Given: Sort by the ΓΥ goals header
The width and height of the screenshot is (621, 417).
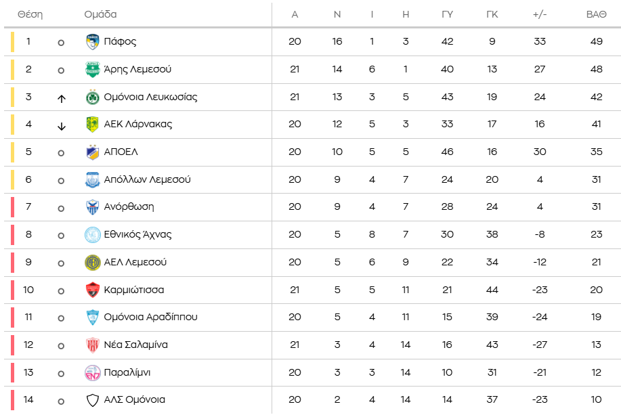Looking at the screenshot, I should click(447, 14).
